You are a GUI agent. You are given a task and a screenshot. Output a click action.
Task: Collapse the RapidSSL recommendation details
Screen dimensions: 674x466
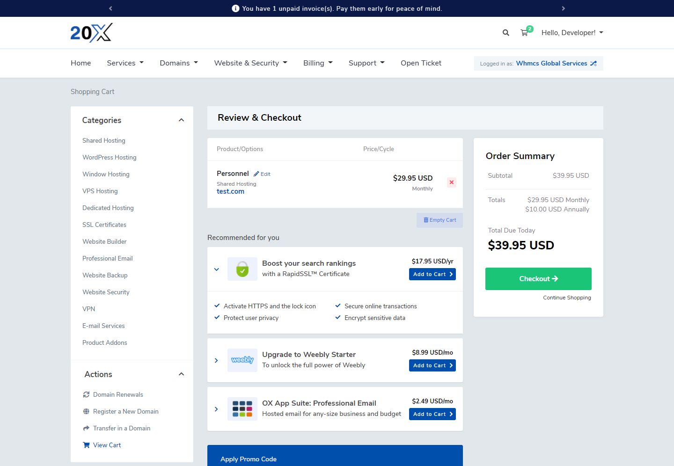[x=216, y=269]
